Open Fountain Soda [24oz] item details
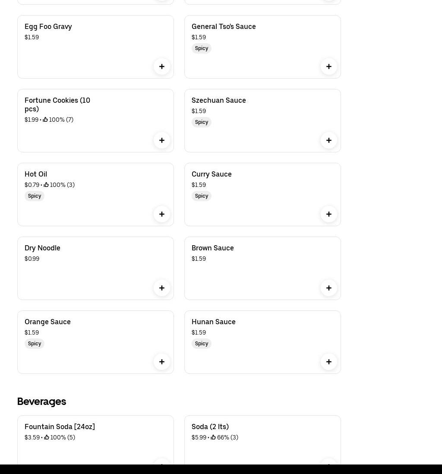The width and height of the screenshot is (442, 474). point(60,427)
